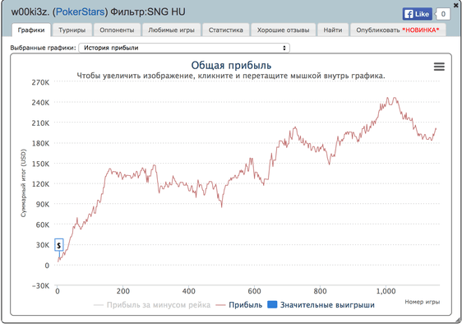
Task: Click the window resize grip in corner
Action: [458, 320]
